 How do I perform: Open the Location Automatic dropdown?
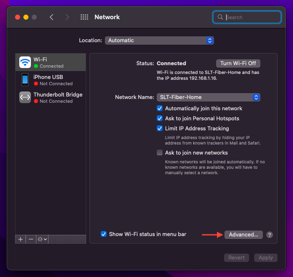pyautogui.click(x=159, y=41)
